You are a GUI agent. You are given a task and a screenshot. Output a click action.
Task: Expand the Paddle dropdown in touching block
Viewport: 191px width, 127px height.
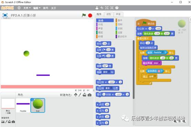162,52
